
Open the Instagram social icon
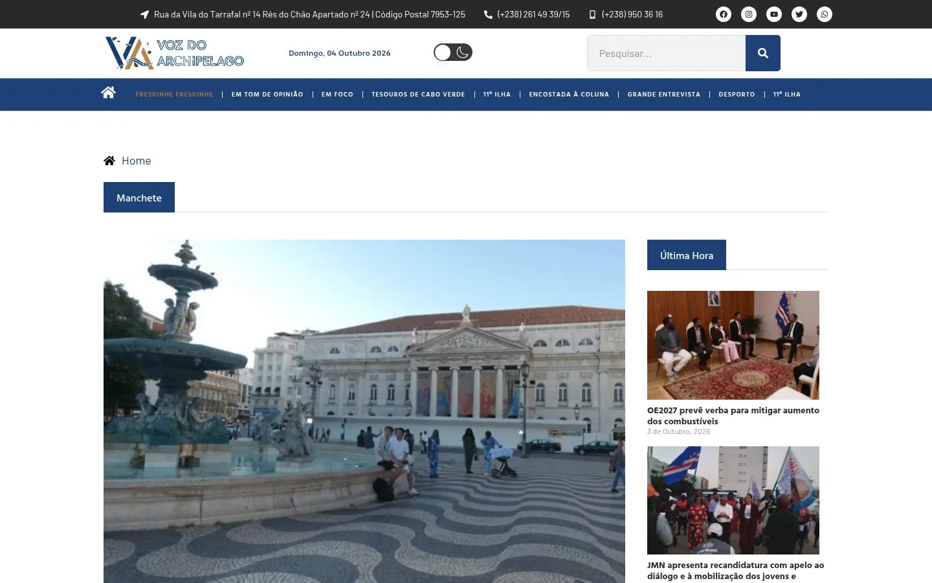[x=749, y=14]
